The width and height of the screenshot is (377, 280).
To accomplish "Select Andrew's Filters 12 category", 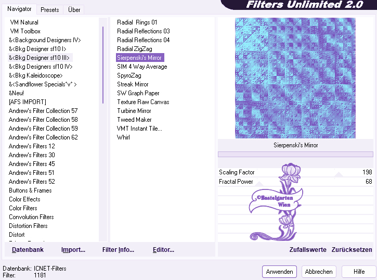I will 32,146.
